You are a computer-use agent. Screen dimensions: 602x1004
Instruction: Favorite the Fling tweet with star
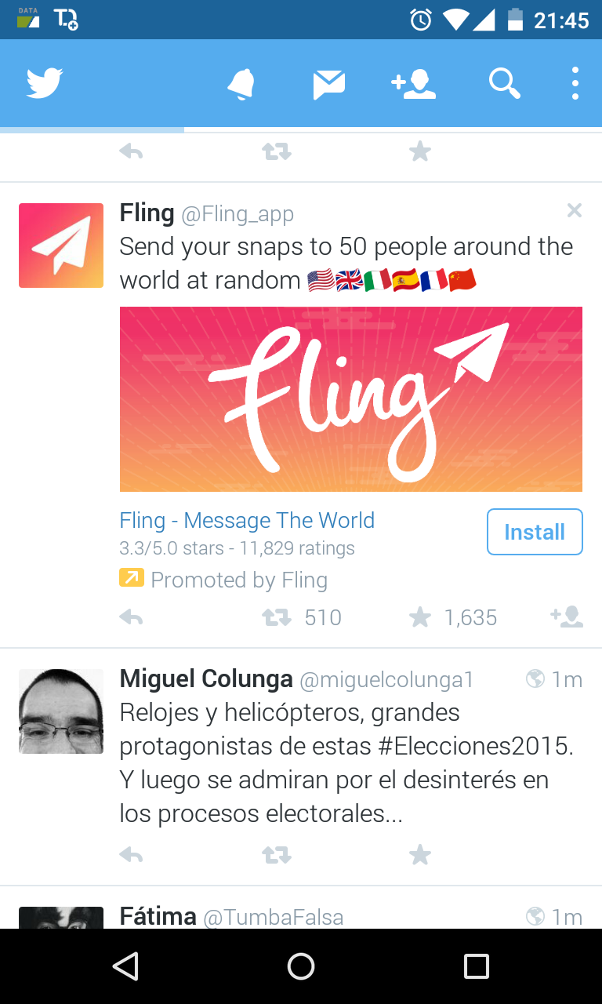420,617
